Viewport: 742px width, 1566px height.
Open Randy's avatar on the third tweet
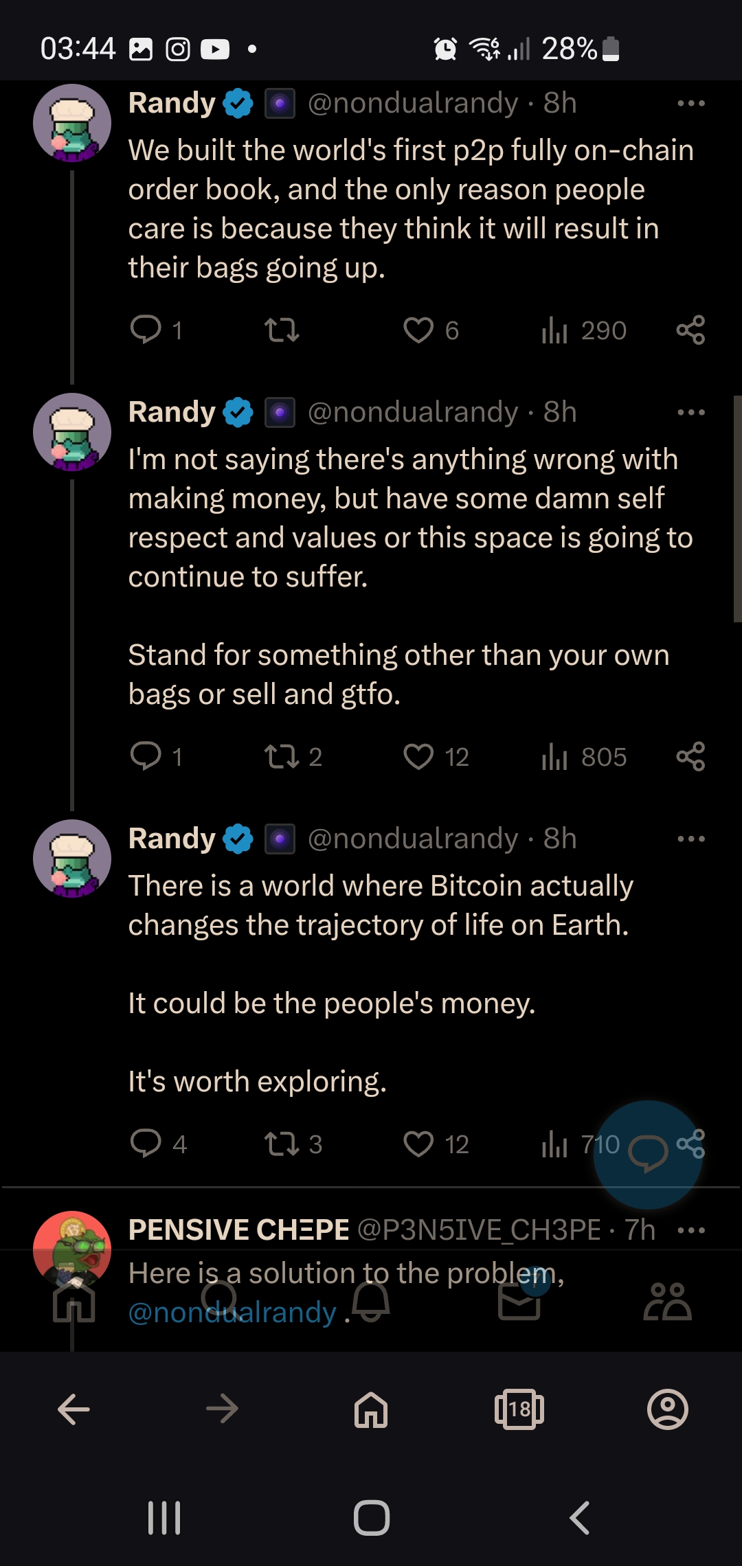click(x=72, y=859)
